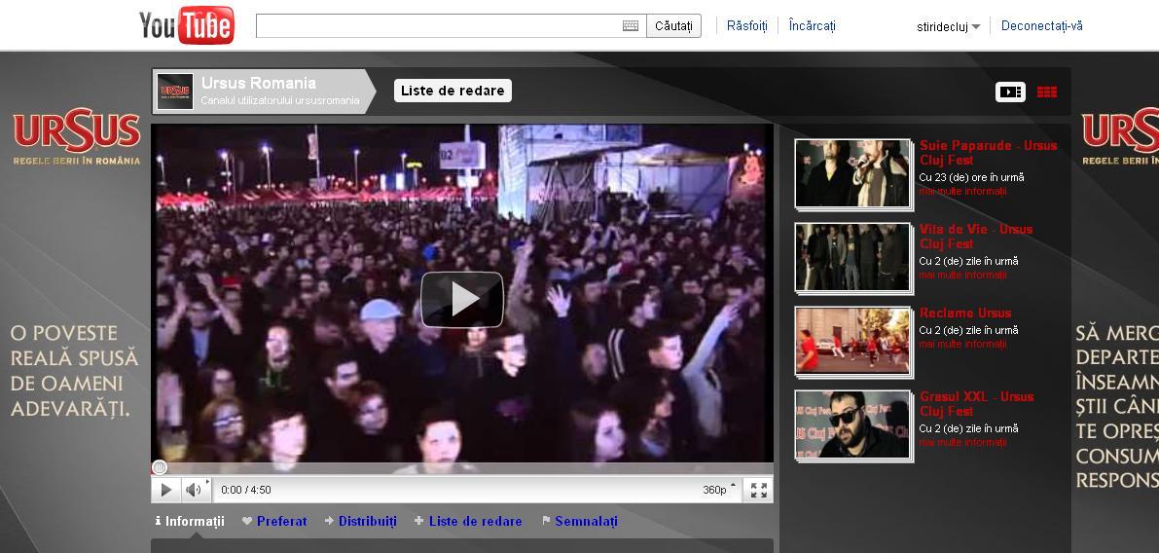Viewport: 1159px width, 553px height.
Task: Click the flag icon for Semnalați
Action: pos(546,521)
